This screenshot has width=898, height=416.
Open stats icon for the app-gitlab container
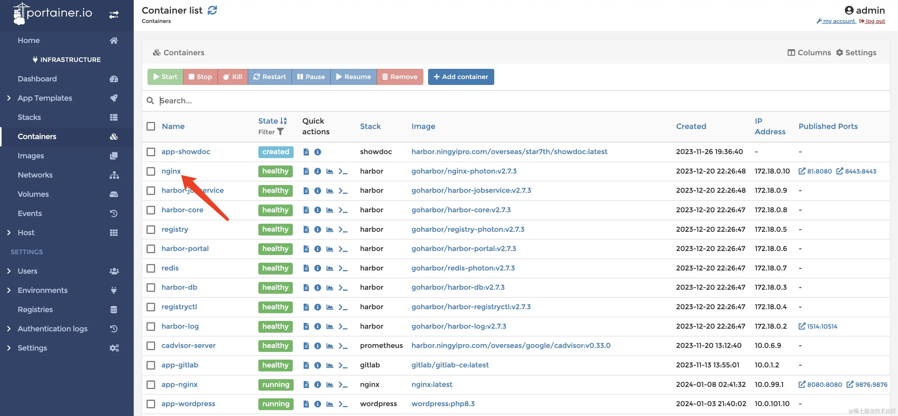tap(330, 365)
